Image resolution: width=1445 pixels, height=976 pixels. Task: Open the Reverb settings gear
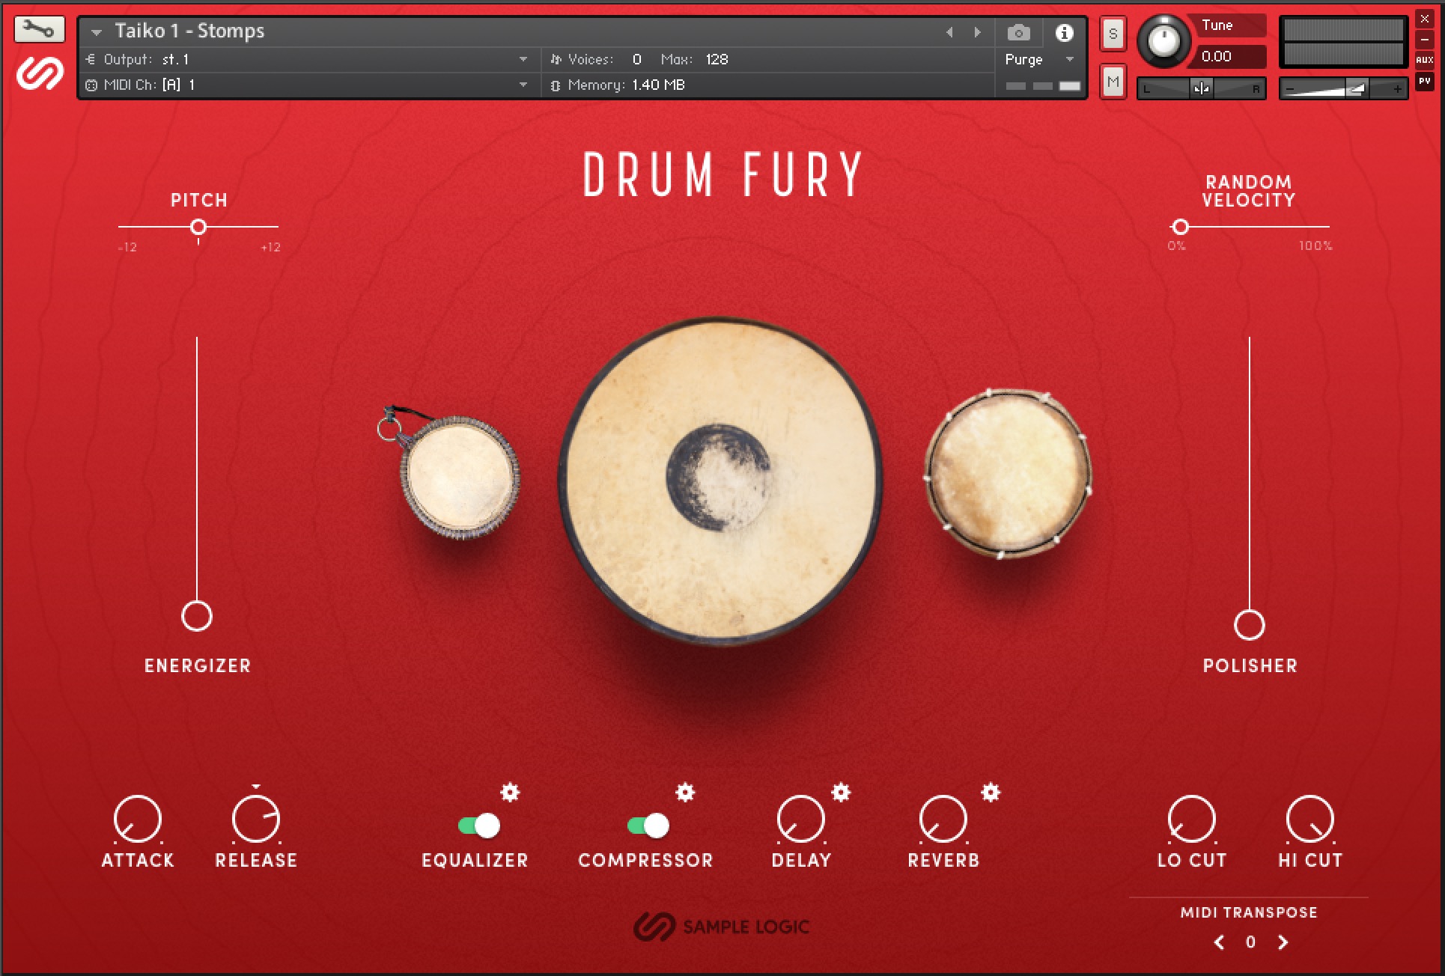point(991,792)
